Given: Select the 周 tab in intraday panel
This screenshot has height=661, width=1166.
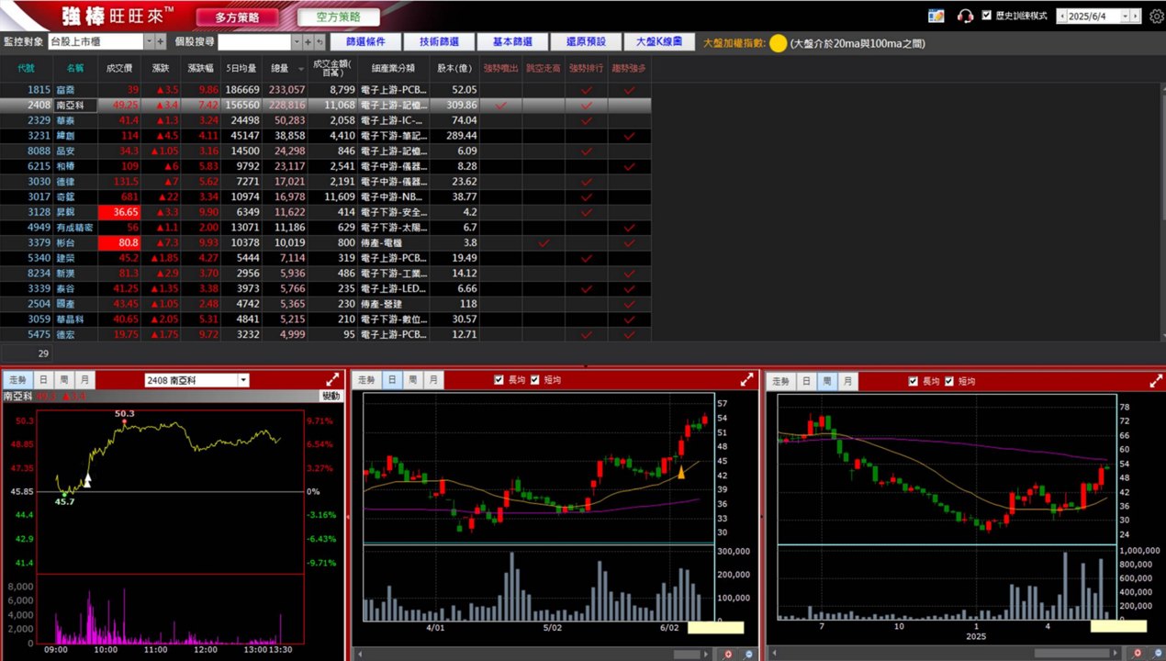Looking at the screenshot, I should pyautogui.click(x=63, y=380).
